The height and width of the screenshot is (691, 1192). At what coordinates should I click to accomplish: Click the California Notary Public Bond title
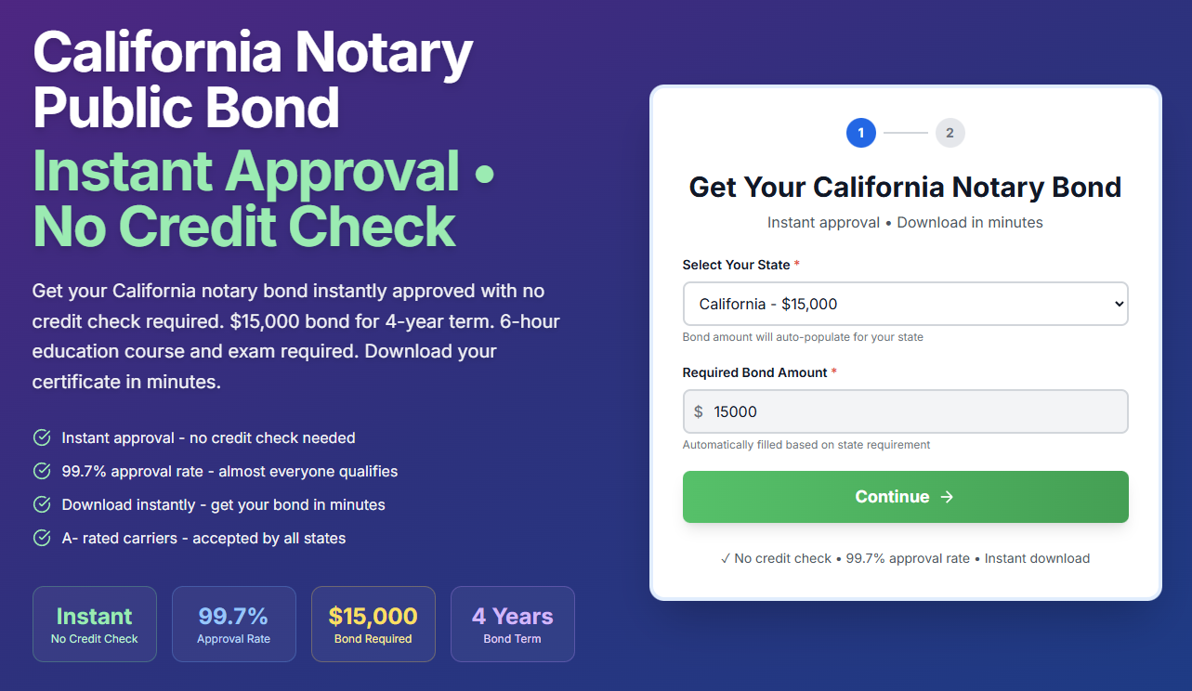[253, 80]
